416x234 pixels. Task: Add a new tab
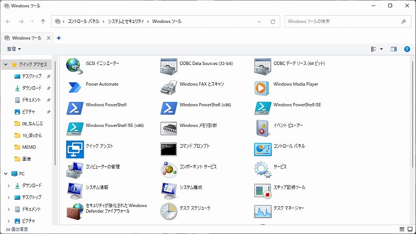[59, 38]
